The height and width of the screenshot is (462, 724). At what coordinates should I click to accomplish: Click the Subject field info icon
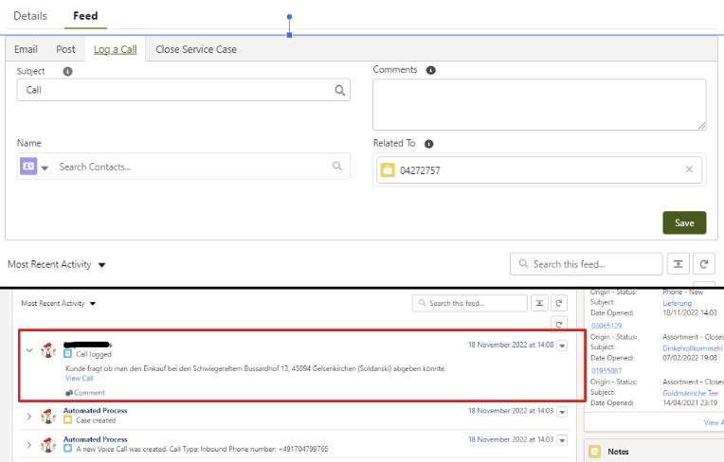67,71
